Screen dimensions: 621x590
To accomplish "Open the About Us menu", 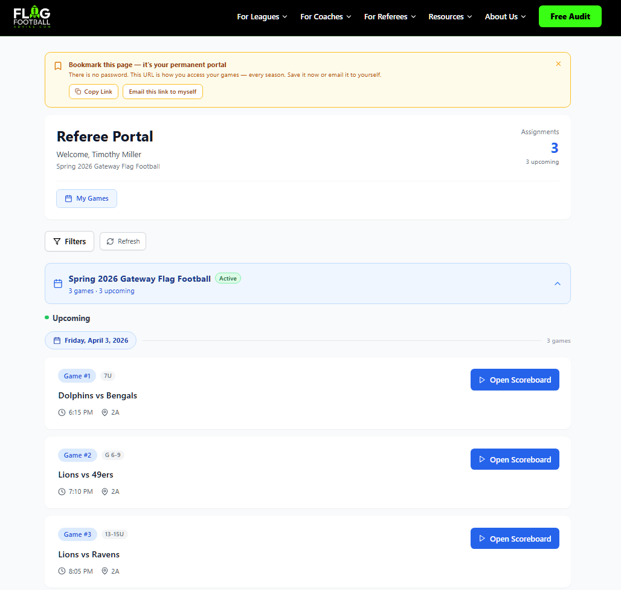I will 505,17.
